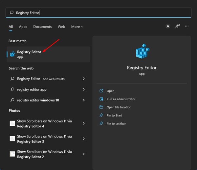Click the search box containing 'Registry Editor'

pyautogui.click(x=98, y=13)
